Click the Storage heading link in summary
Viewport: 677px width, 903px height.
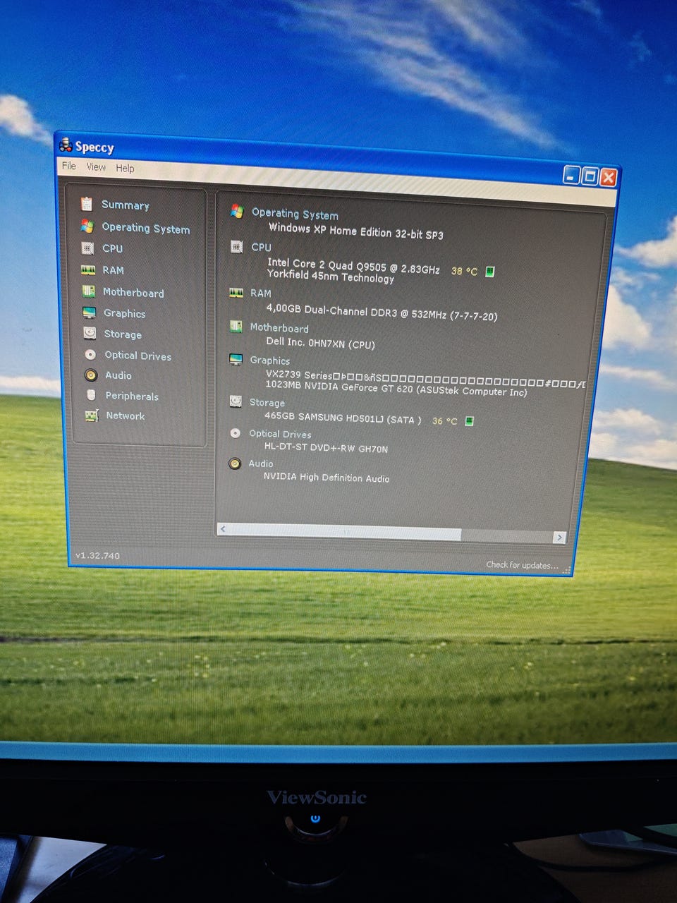point(267,402)
